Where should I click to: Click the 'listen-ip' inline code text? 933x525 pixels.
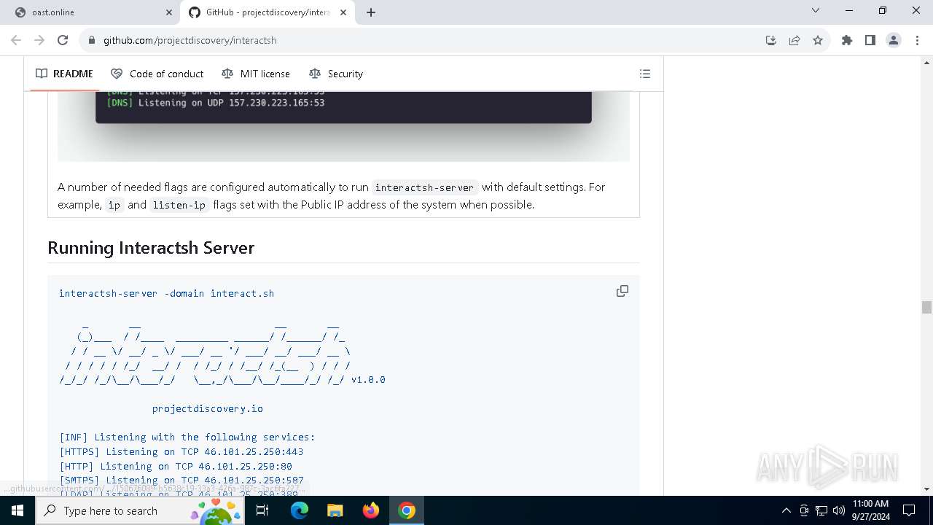pos(179,205)
